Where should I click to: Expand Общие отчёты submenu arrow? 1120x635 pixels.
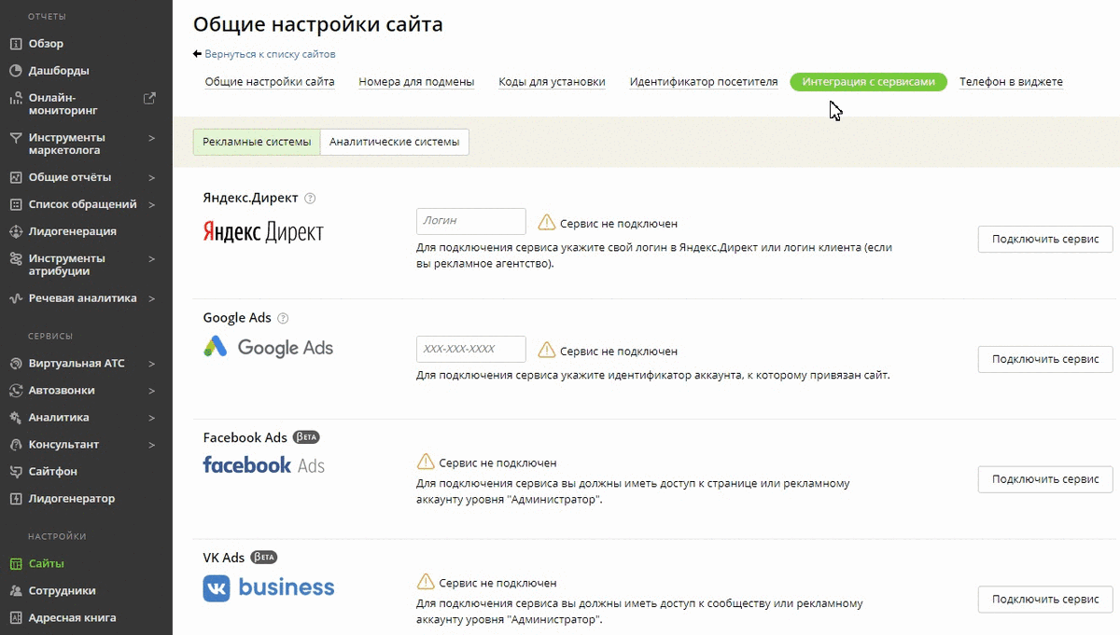152,177
